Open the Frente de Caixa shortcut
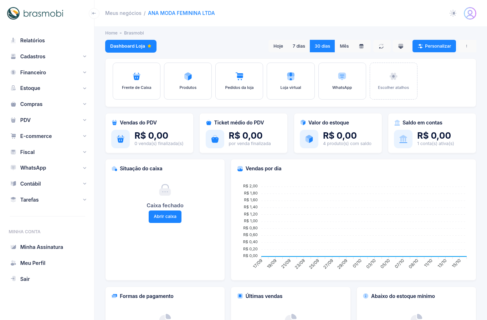 [x=137, y=81]
